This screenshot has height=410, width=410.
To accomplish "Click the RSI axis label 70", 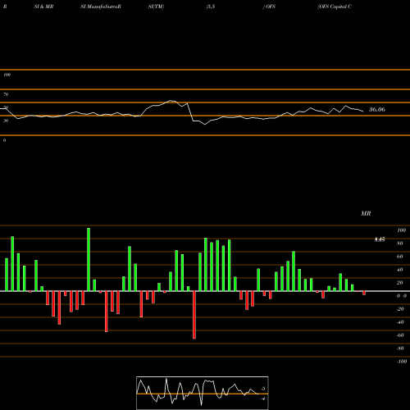I will [x=6, y=94].
